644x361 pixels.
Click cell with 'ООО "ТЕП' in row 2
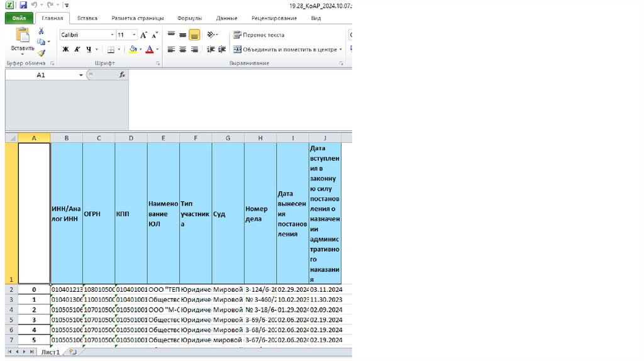[x=163, y=289]
